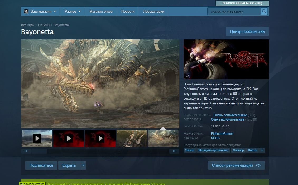Click the Экшен tag

pos(190,150)
